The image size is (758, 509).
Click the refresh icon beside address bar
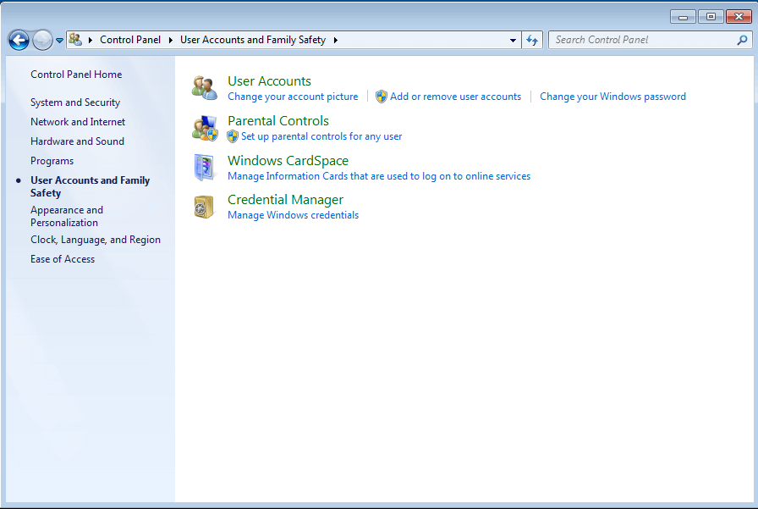(532, 40)
